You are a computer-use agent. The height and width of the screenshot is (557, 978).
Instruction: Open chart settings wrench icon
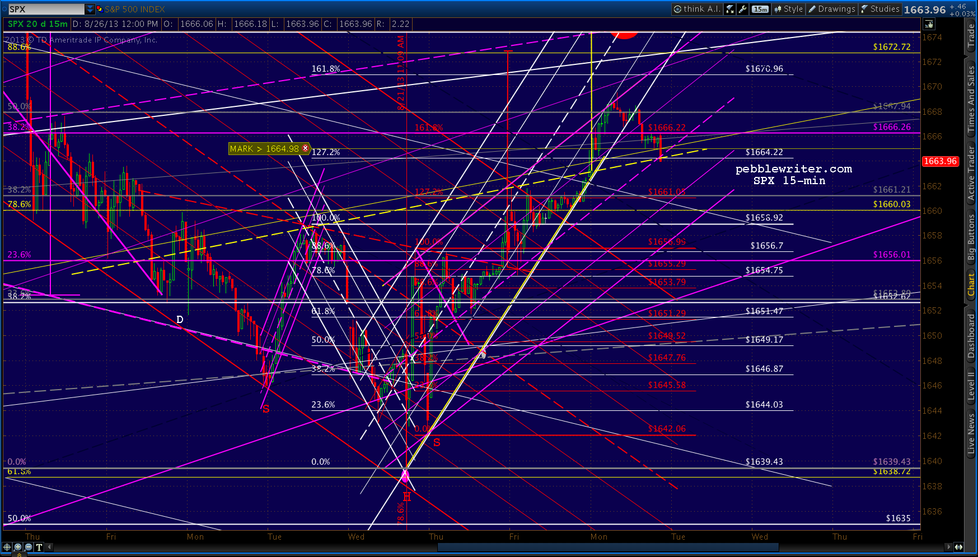pyautogui.click(x=743, y=9)
